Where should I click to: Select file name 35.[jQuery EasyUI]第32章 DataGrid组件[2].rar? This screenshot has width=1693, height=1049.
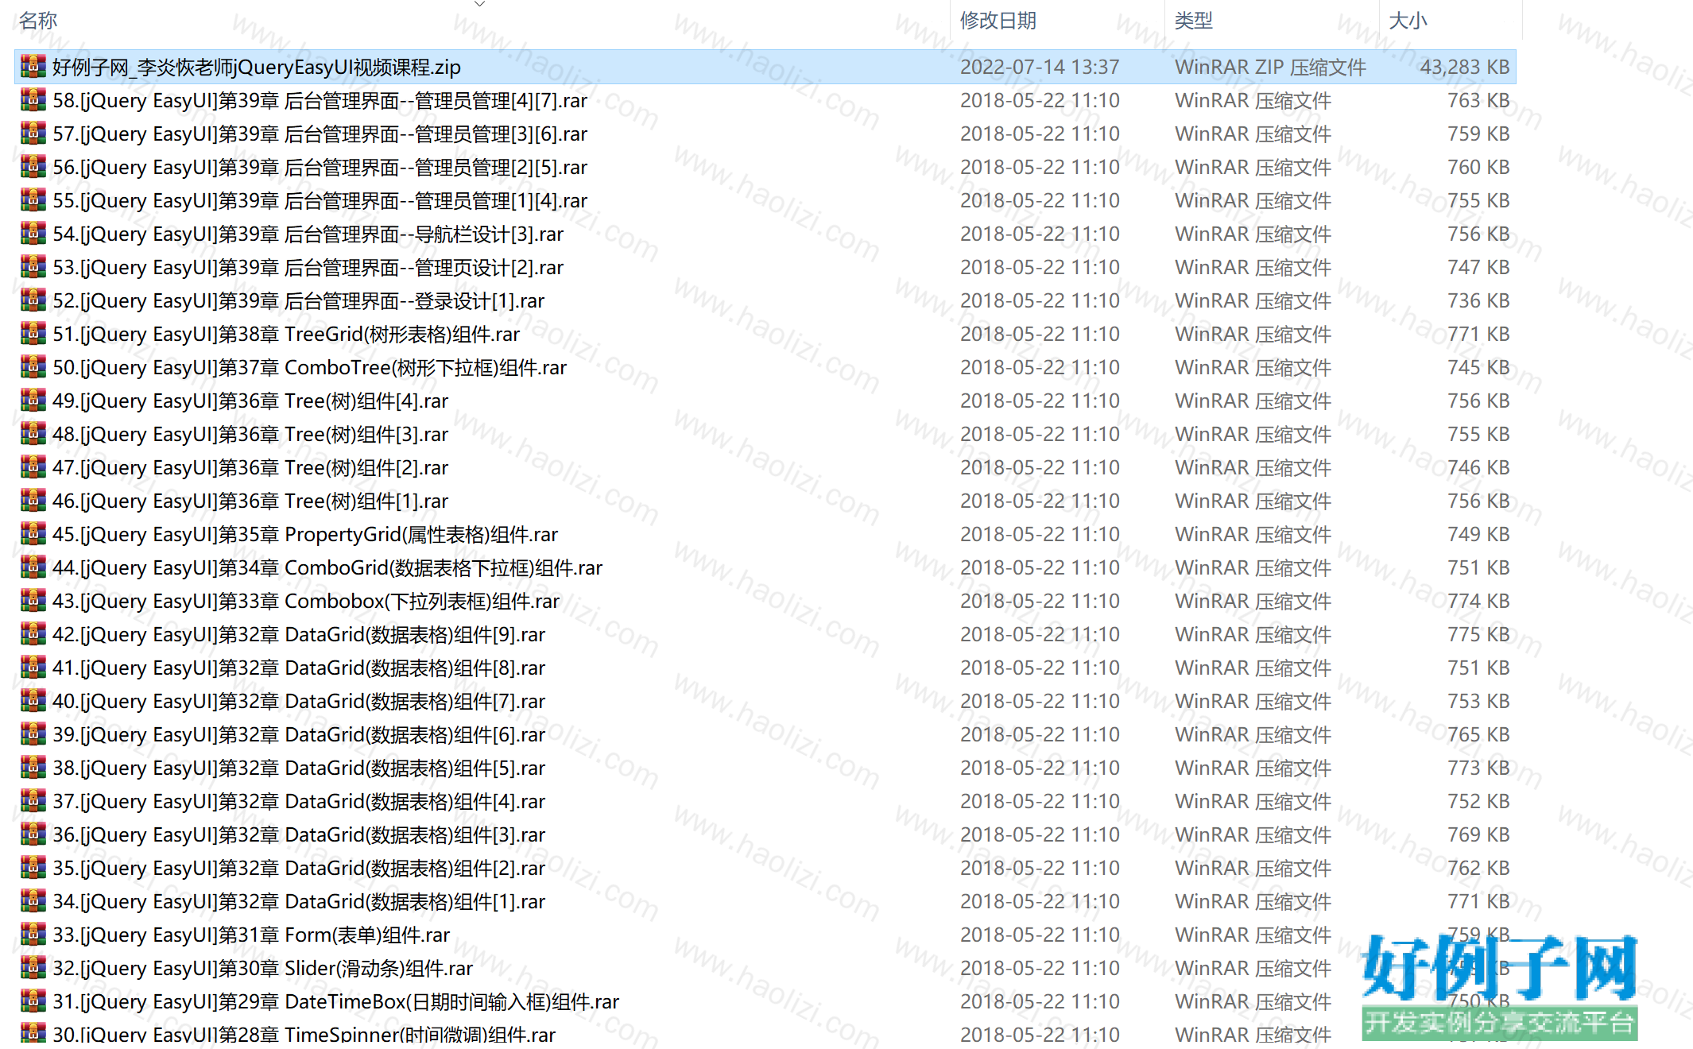click(299, 868)
